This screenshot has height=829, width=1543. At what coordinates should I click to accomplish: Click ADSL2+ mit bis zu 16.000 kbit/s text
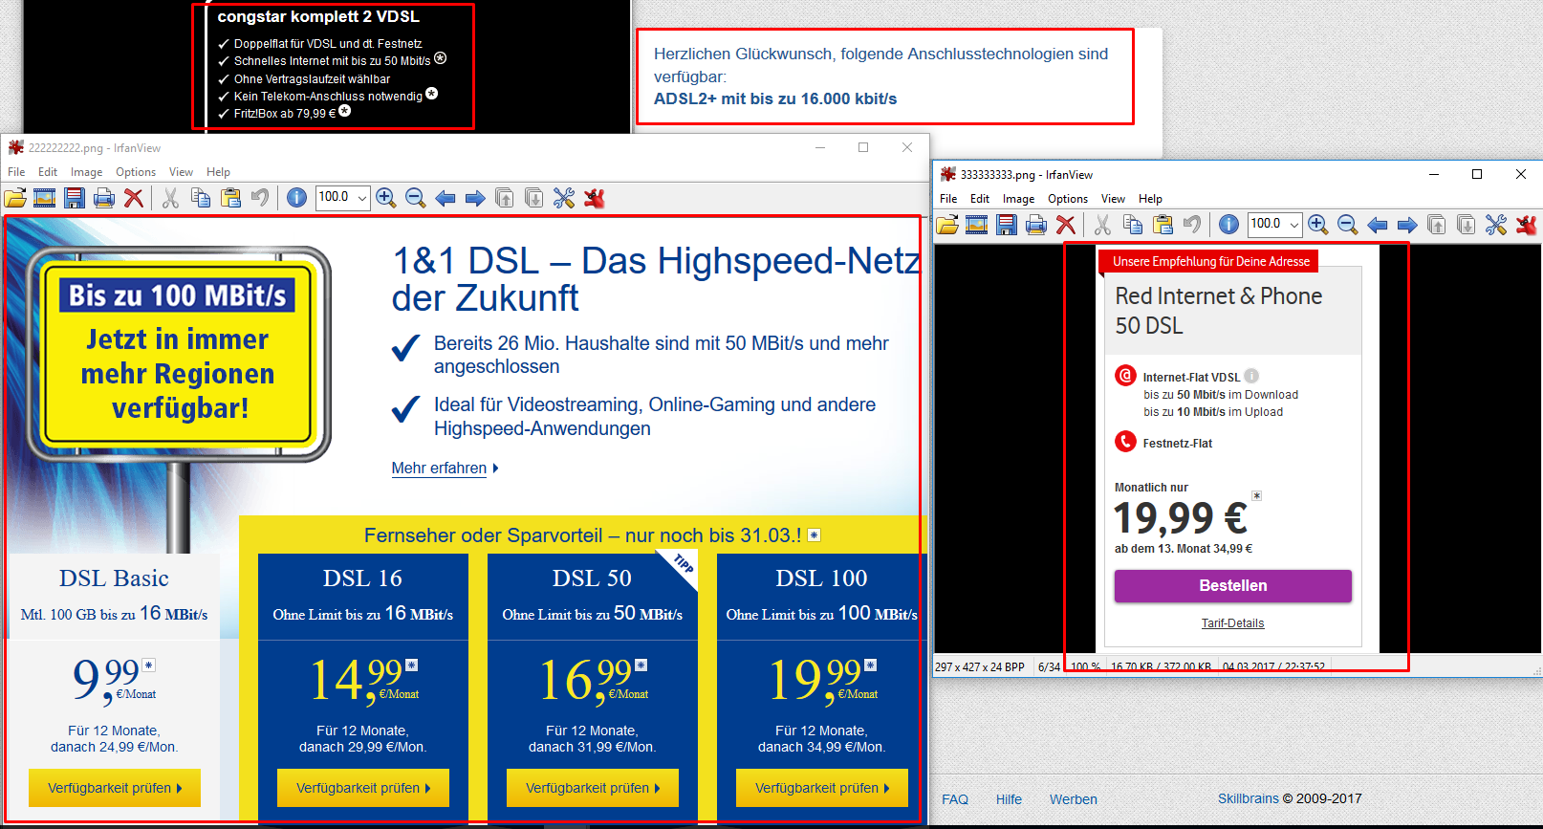(x=775, y=99)
